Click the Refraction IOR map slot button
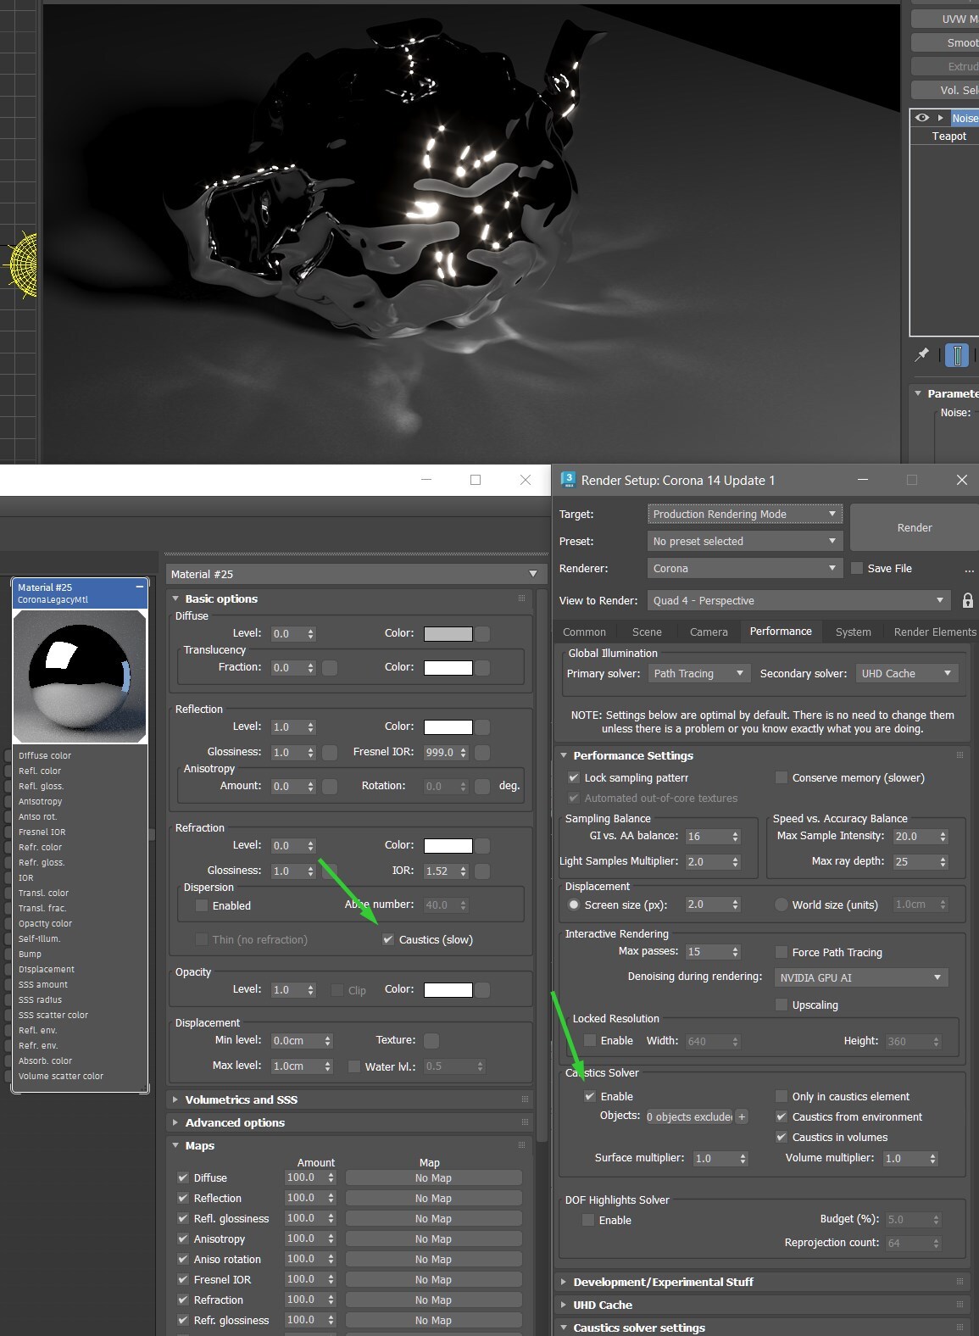This screenshot has height=1336, width=979. click(481, 871)
